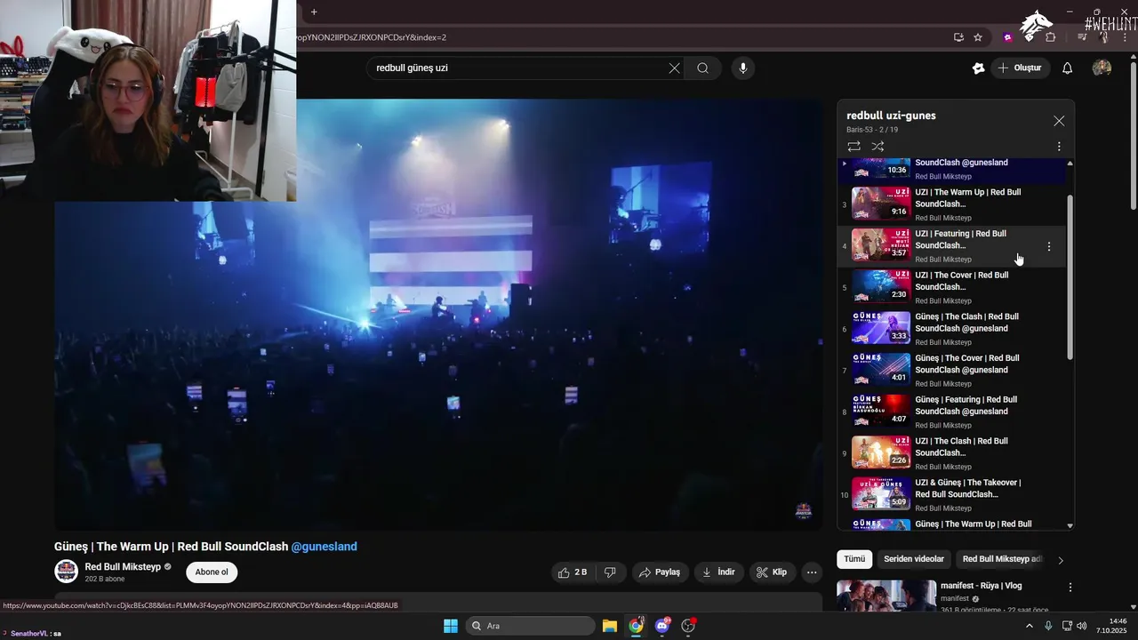Image resolution: width=1138 pixels, height=640 pixels.
Task: Open playlist panel three-dot options menu
Action: click(1059, 147)
